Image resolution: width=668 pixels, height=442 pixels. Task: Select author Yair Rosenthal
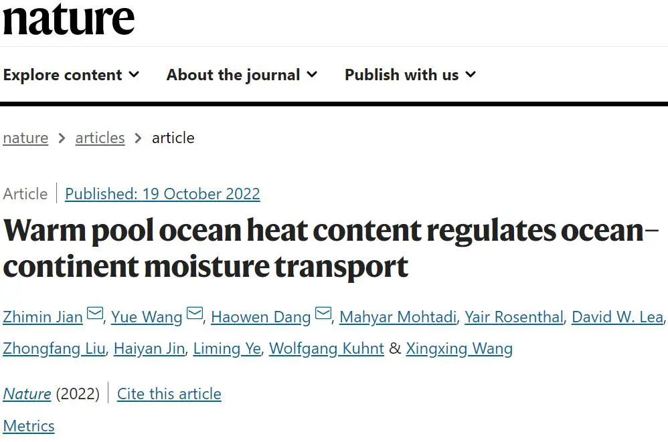point(514,317)
